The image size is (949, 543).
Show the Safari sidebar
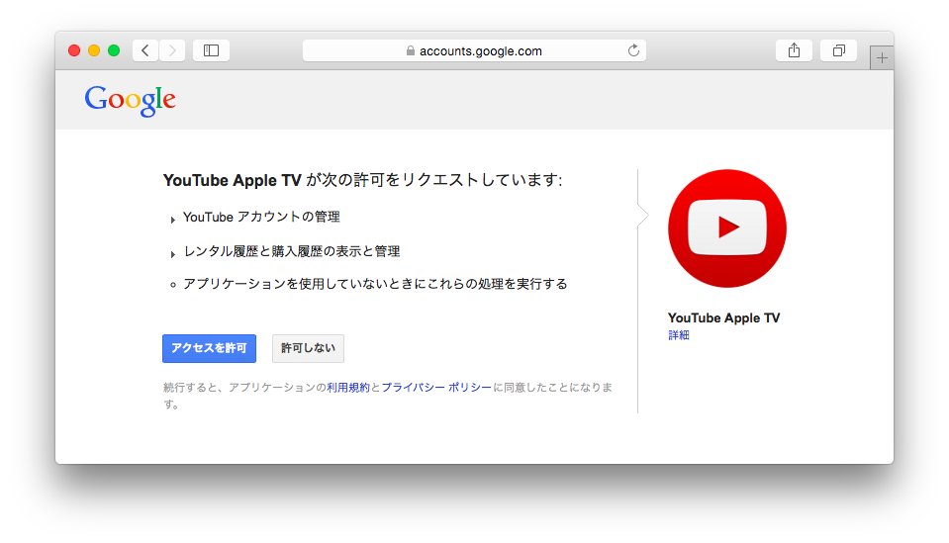coord(211,50)
